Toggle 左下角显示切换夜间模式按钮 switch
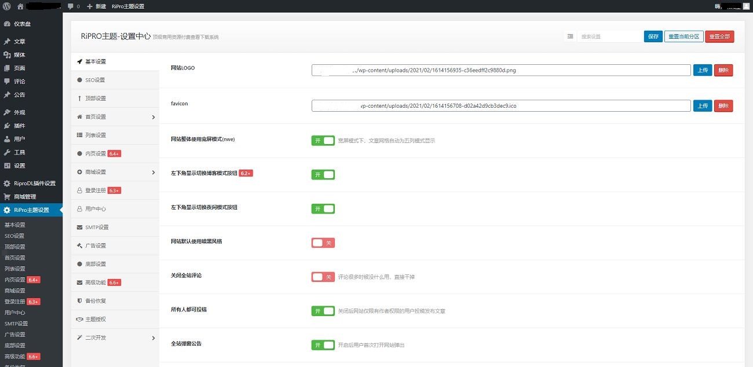 pos(323,209)
